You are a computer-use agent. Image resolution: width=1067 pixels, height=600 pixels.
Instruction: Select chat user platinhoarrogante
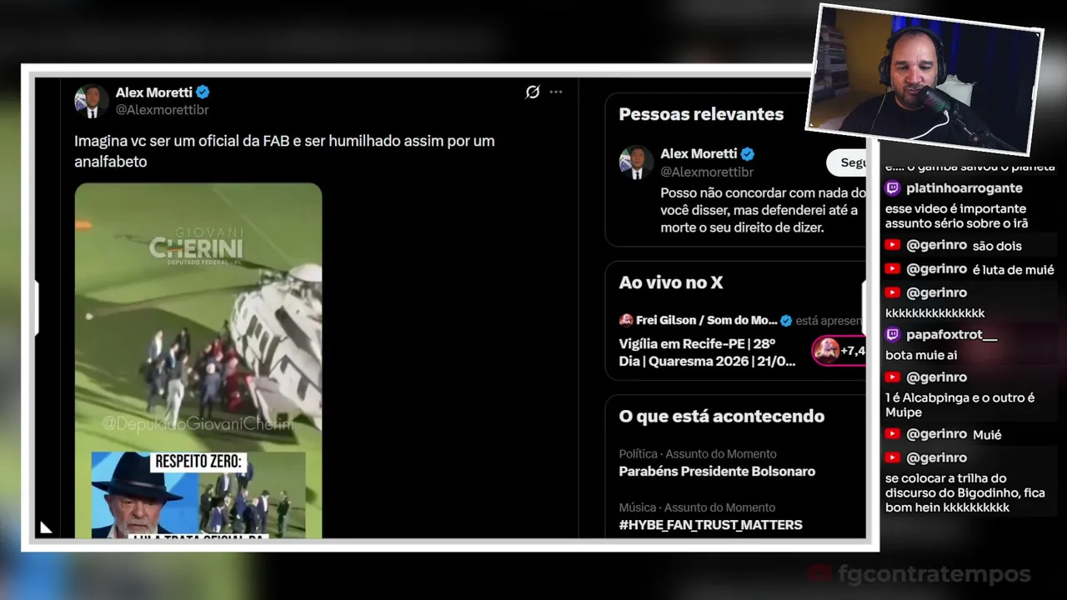[x=964, y=188]
